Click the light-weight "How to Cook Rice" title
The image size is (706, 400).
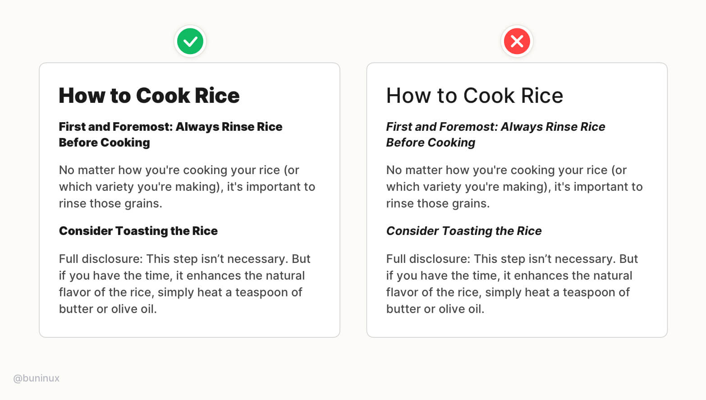[475, 96]
